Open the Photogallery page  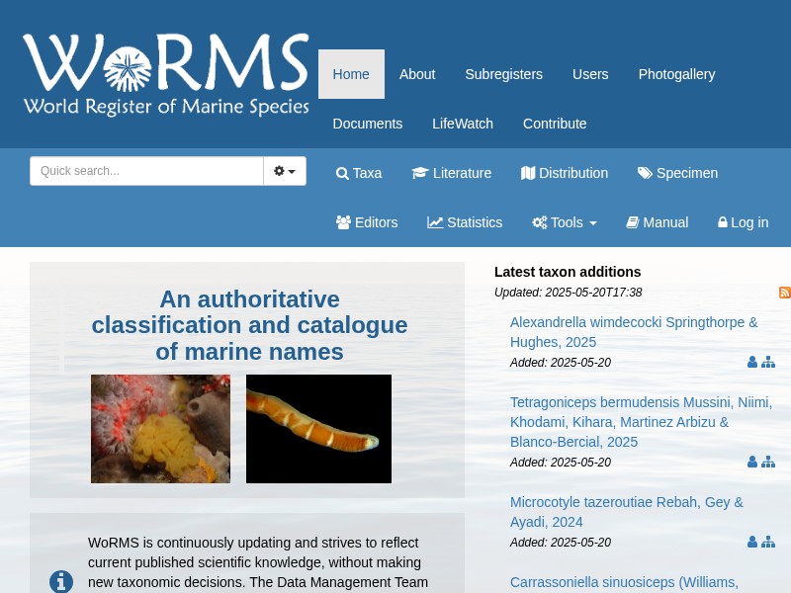676,74
